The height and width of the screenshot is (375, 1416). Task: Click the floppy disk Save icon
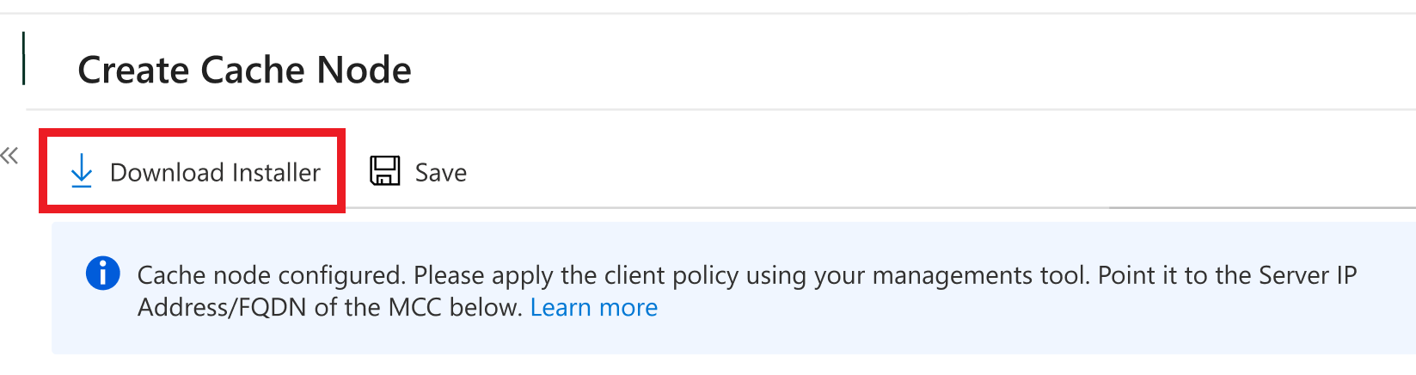[x=385, y=171]
